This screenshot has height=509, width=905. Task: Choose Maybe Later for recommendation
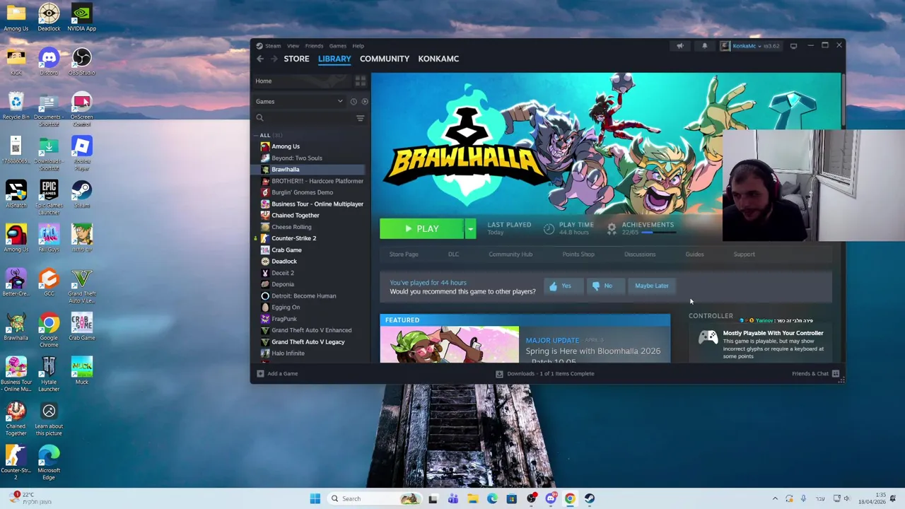[x=652, y=286]
